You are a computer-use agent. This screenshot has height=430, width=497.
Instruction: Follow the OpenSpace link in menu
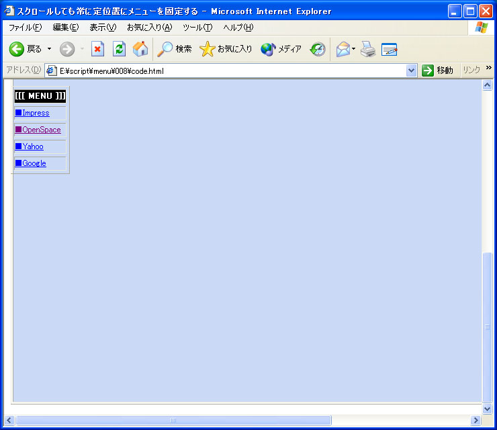click(38, 130)
